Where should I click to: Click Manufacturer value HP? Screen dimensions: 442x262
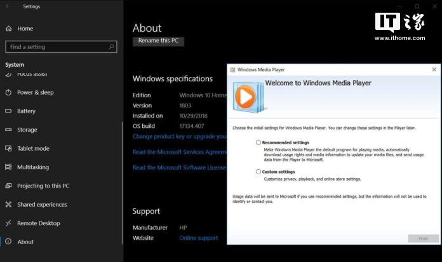coord(183,228)
